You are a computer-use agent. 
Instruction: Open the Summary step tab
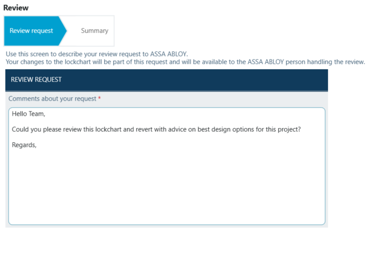[x=94, y=31]
